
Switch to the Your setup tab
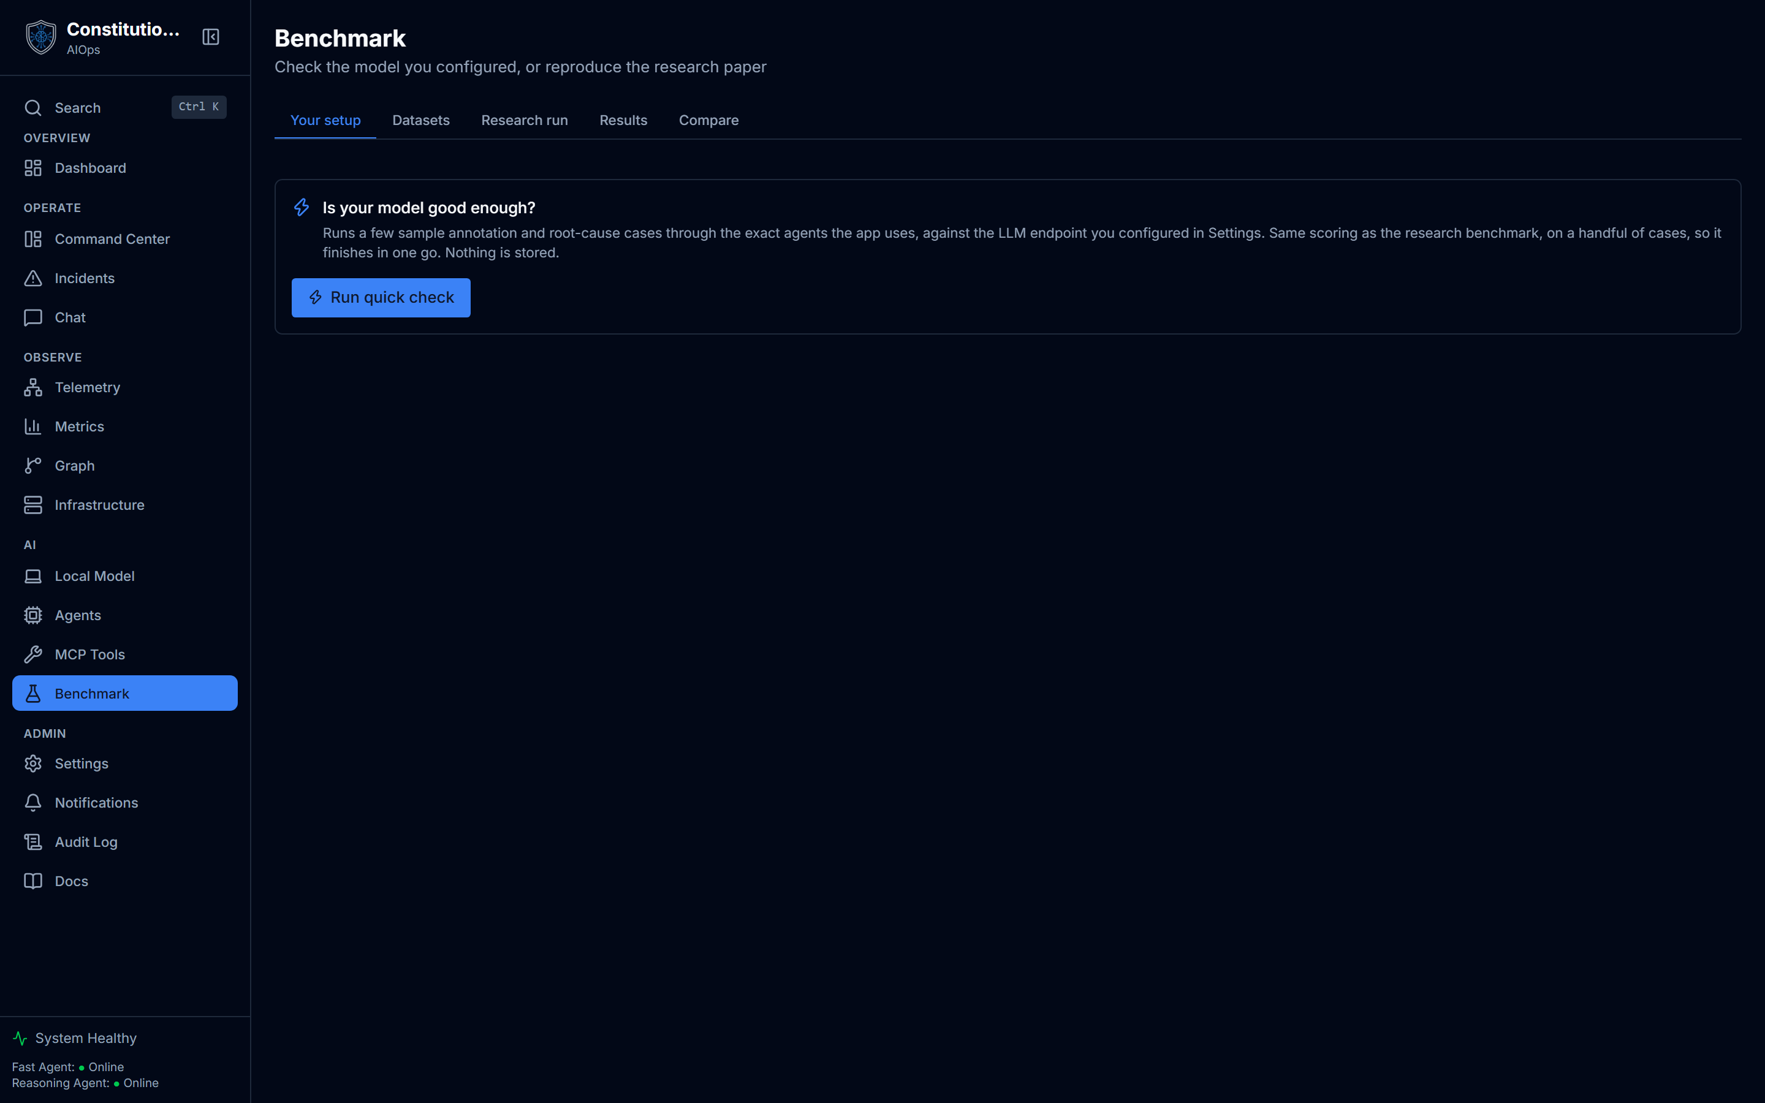click(x=325, y=120)
